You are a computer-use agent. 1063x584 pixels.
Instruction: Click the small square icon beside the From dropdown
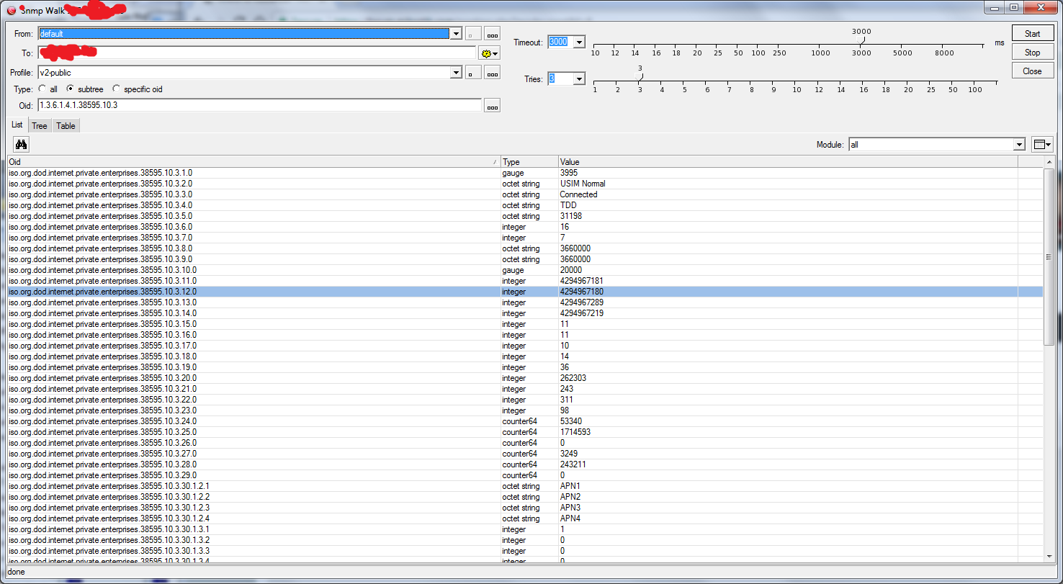473,33
